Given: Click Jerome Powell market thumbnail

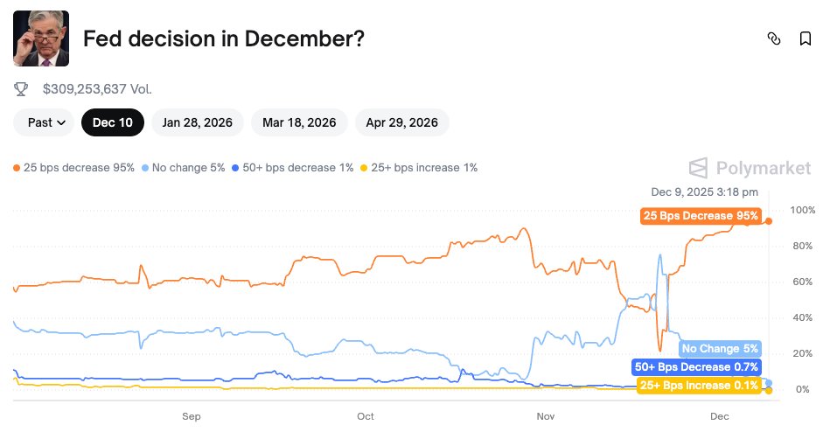Looking at the screenshot, I should (x=41, y=38).
